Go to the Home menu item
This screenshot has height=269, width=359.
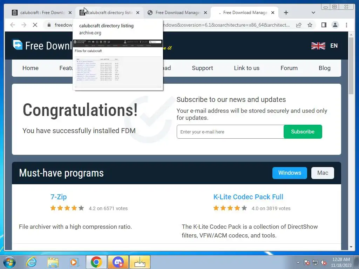point(31,68)
